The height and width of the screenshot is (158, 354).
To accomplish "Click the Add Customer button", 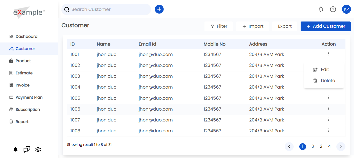I will 326,26.
